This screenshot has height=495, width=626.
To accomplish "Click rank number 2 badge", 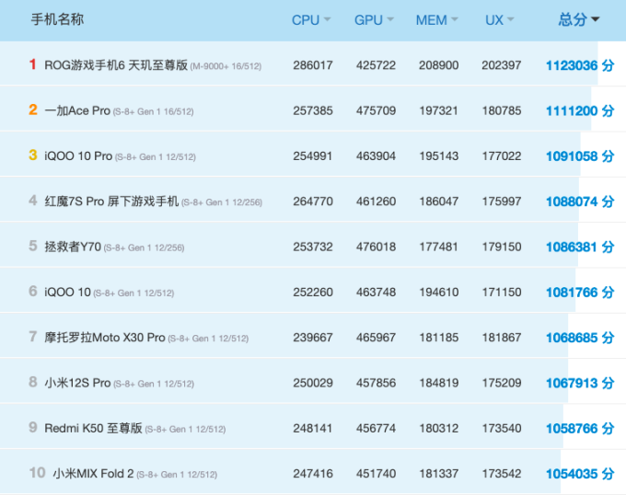I will click(x=33, y=109).
